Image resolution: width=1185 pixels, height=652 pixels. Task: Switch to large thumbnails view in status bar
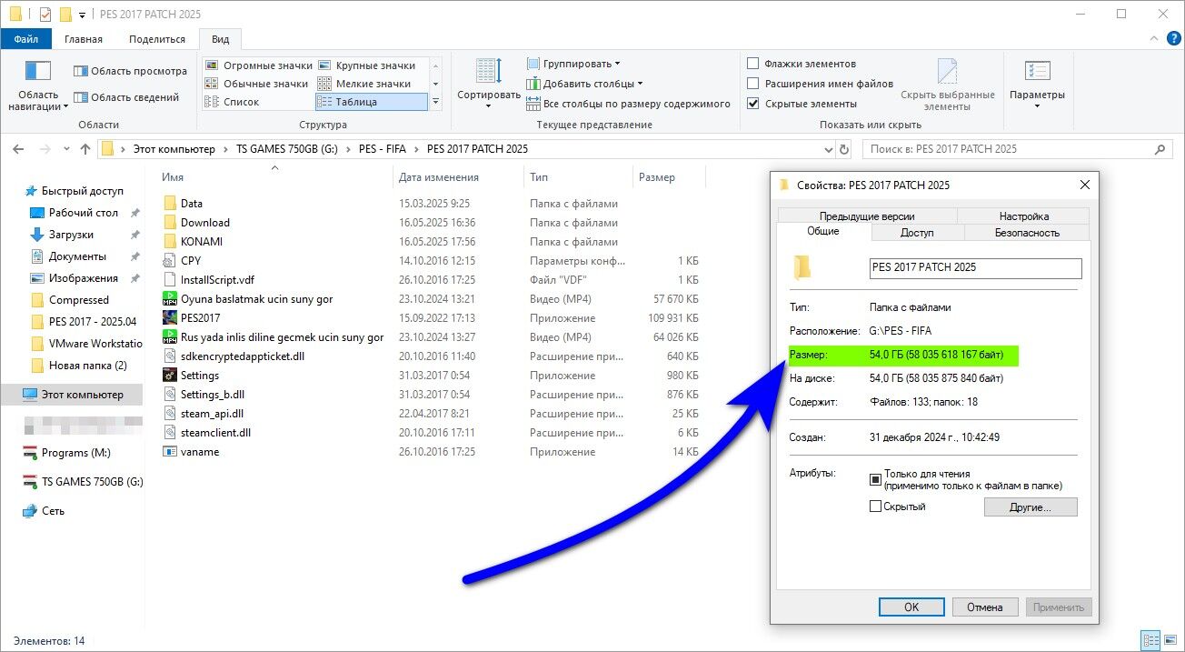tap(1170, 640)
